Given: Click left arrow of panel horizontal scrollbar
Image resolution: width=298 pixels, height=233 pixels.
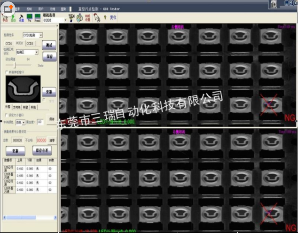Looking at the screenshot, I should coord(5,217).
